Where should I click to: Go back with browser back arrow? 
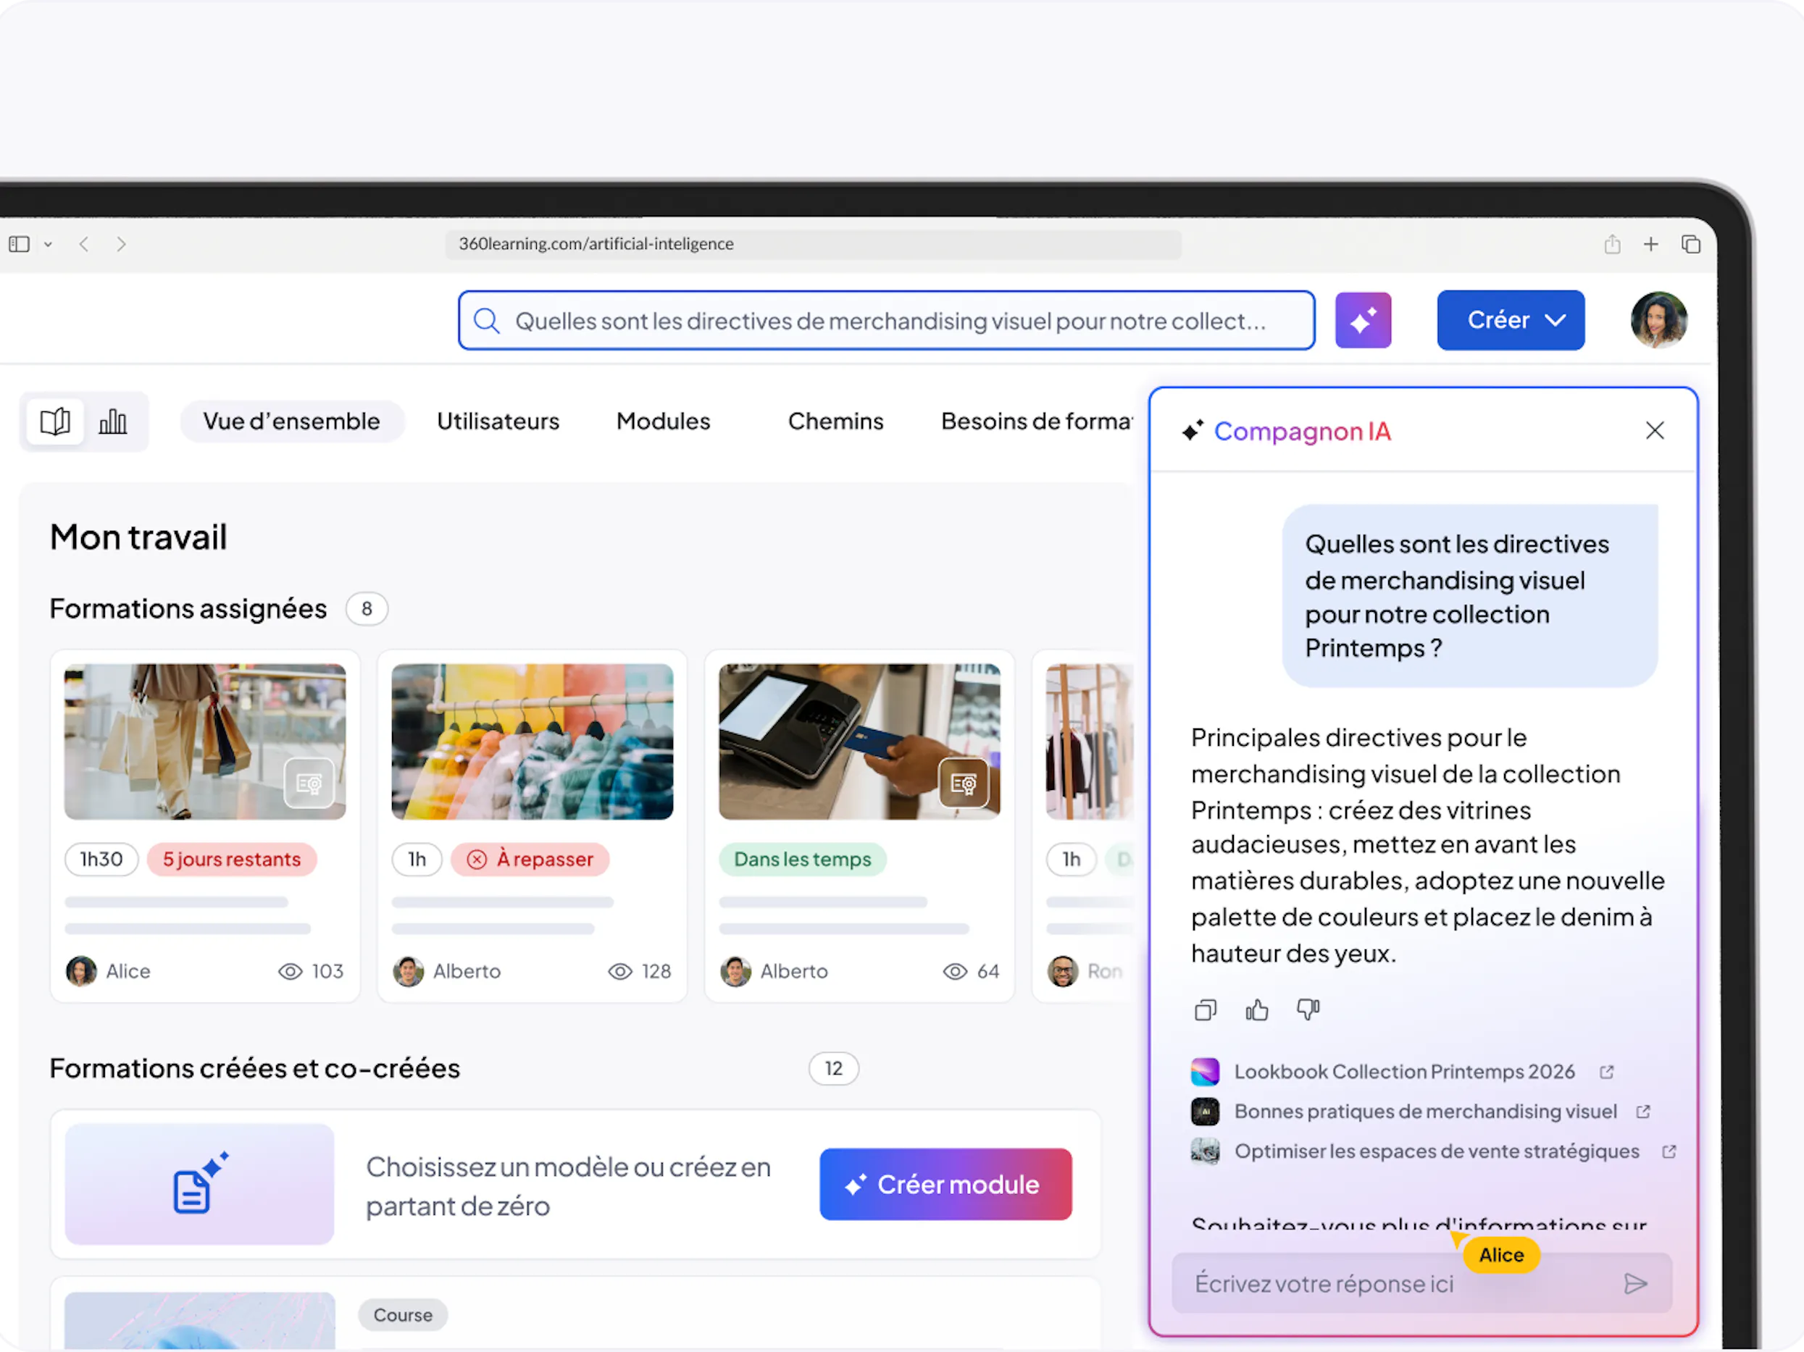(83, 243)
